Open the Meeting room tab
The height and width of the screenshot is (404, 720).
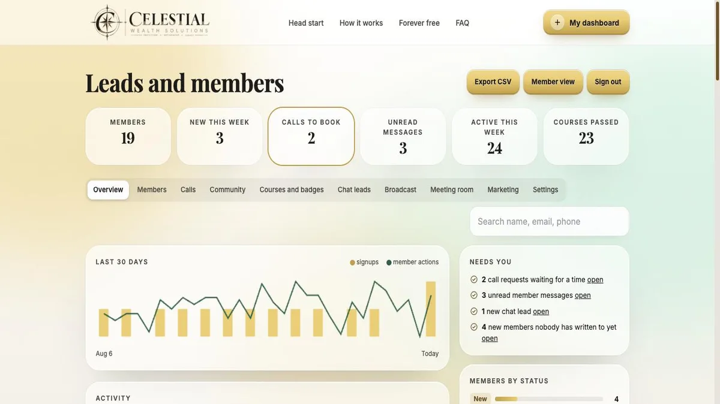452,189
